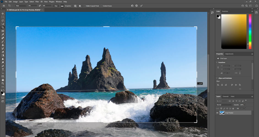This screenshot has width=259, height=137.
Task: Collapse the Transform section
Action: 217,62
